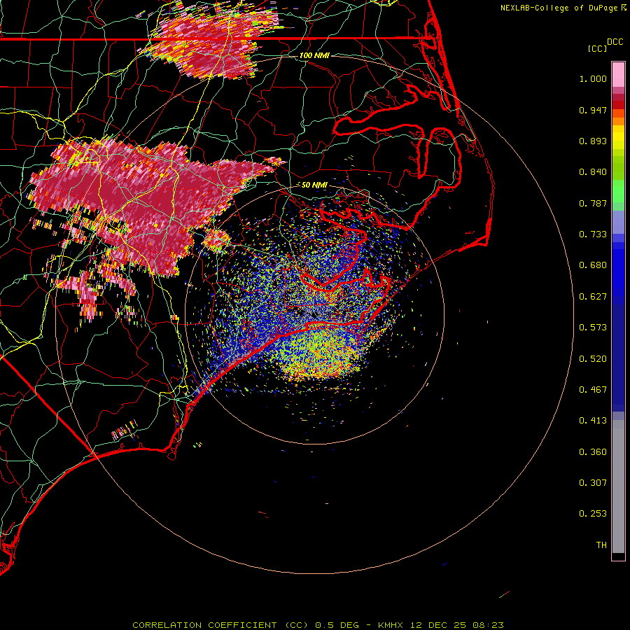Pick the light pink swatch at color bar top
This screenshot has height=630, width=630.
618,75
